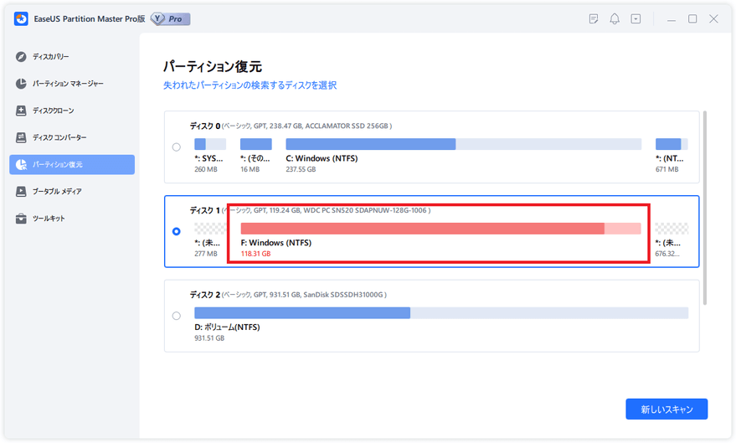Click the 新しいスキャン button
This screenshot has width=736, height=443.
[667, 410]
